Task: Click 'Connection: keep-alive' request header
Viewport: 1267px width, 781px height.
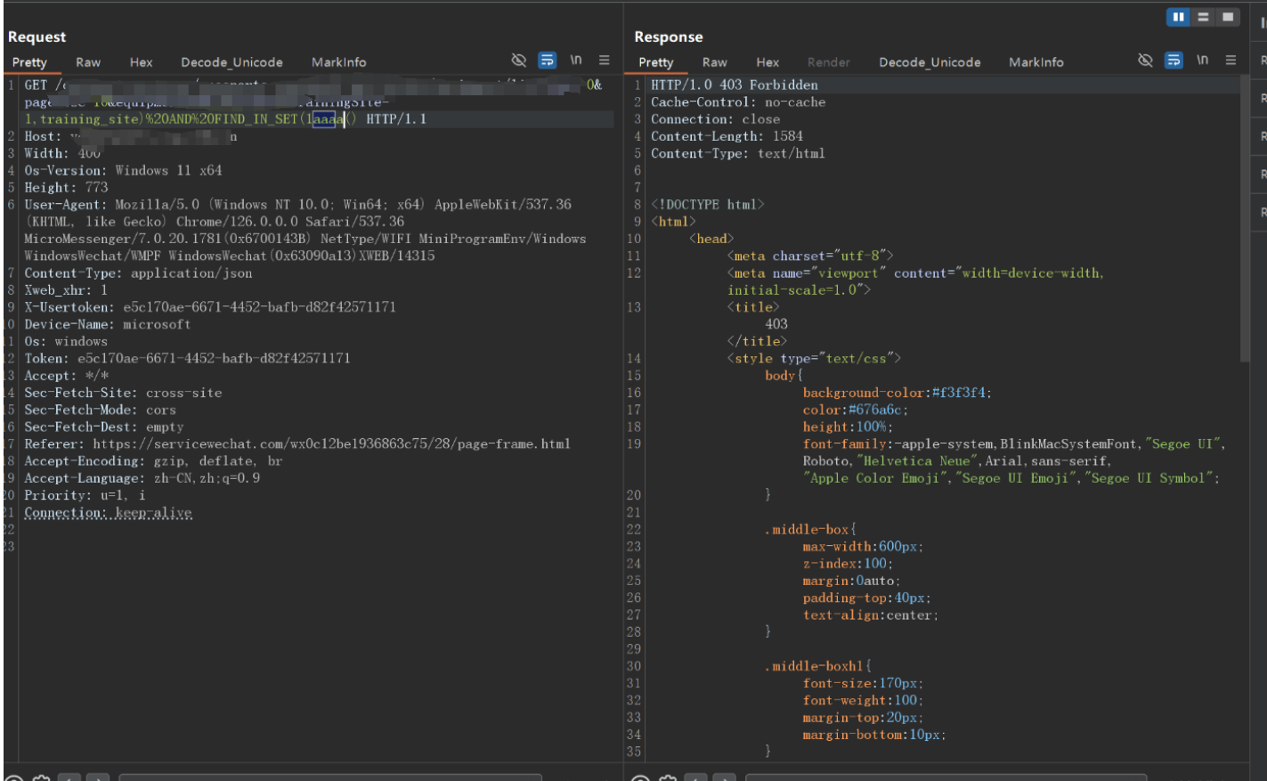Action: point(108,512)
